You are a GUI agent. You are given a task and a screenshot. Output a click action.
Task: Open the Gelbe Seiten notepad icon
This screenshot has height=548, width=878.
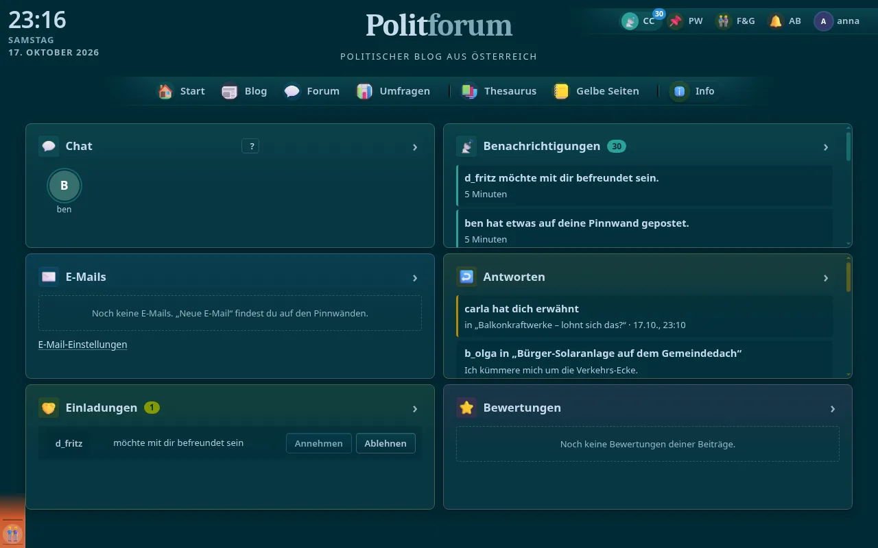click(x=562, y=91)
